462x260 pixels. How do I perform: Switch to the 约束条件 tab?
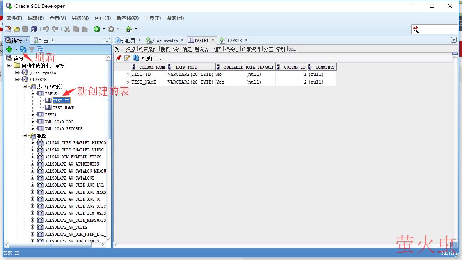tap(148, 49)
